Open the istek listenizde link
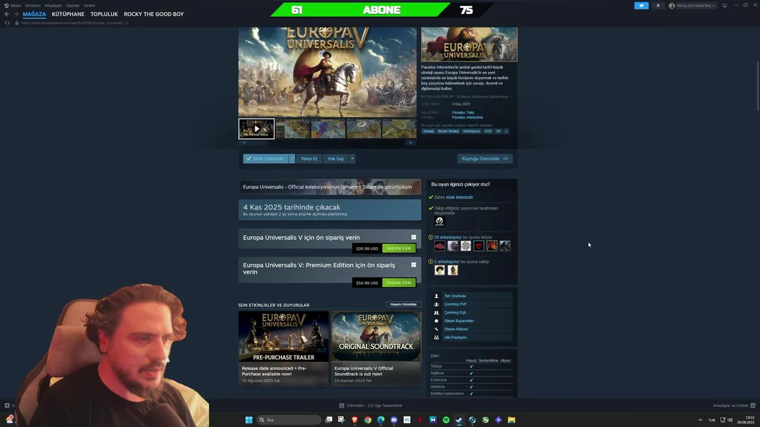Screen dimensions: 760x427 point(460,197)
